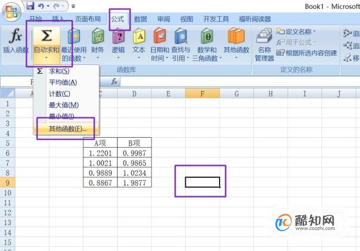Expand the Financial (财务) dropdown arrow
This screenshot has height=251, width=360.
pos(98,57)
